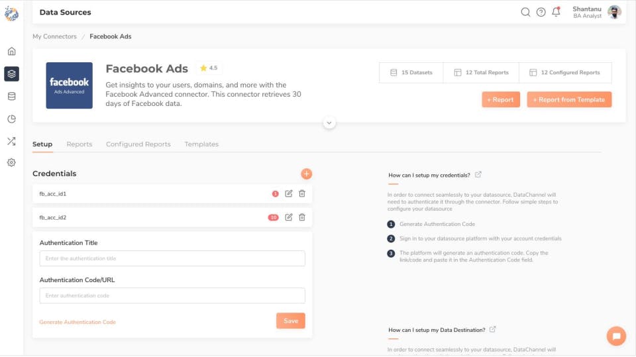
Task: Select the stacked layers data sources icon
Action: 11,74
